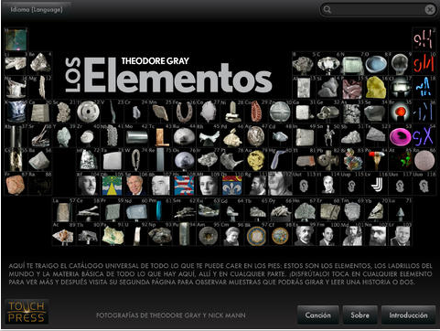Select the Copper (Cu) coiled wire tile
This screenshot has width=440, height=331.
tap(256, 112)
